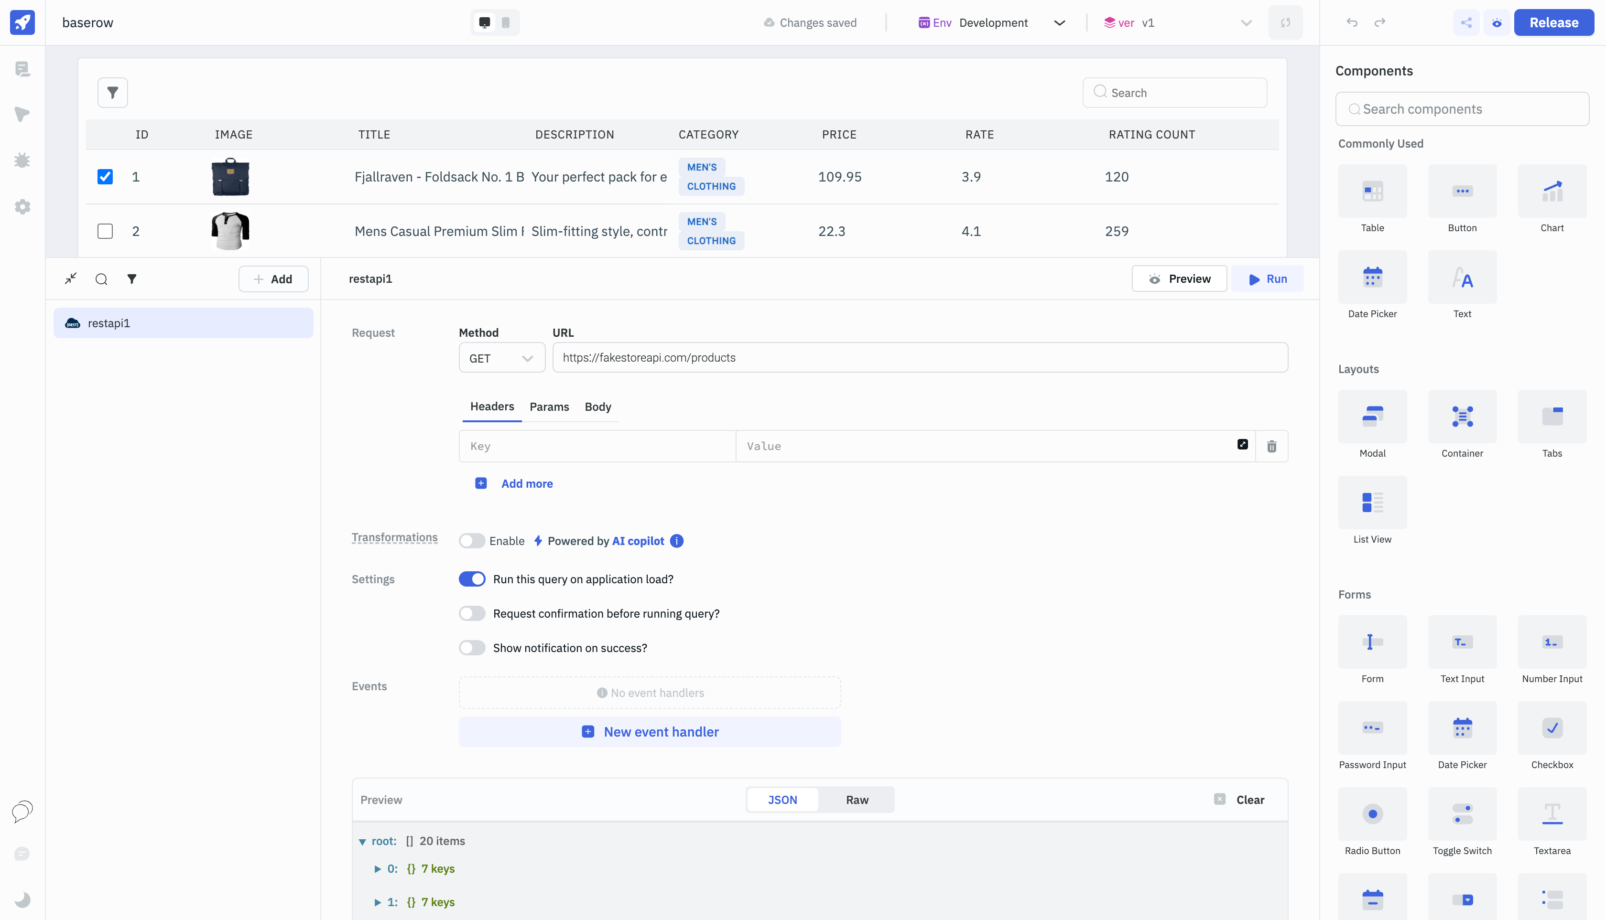Enable show notification on success toggle
Screen dimensions: 1606x920
(x=472, y=648)
